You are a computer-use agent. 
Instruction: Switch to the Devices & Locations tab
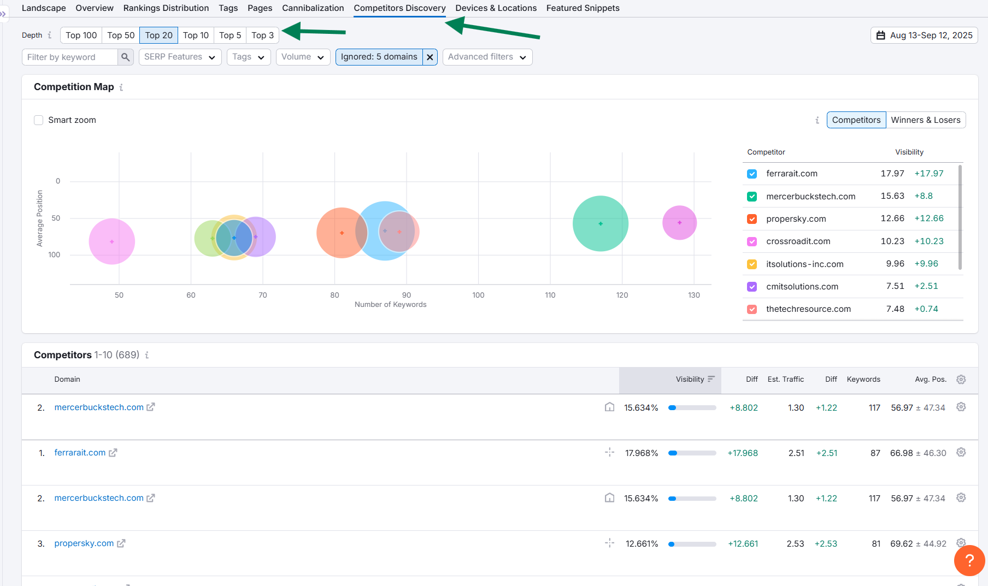point(496,8)
